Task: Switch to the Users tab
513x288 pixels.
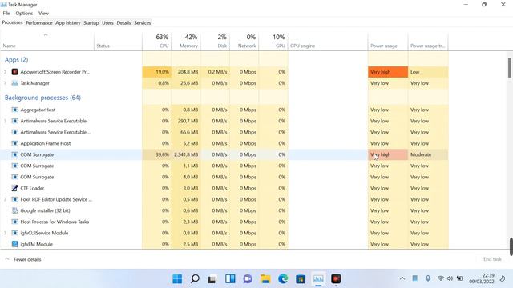Action: (107, 23)
